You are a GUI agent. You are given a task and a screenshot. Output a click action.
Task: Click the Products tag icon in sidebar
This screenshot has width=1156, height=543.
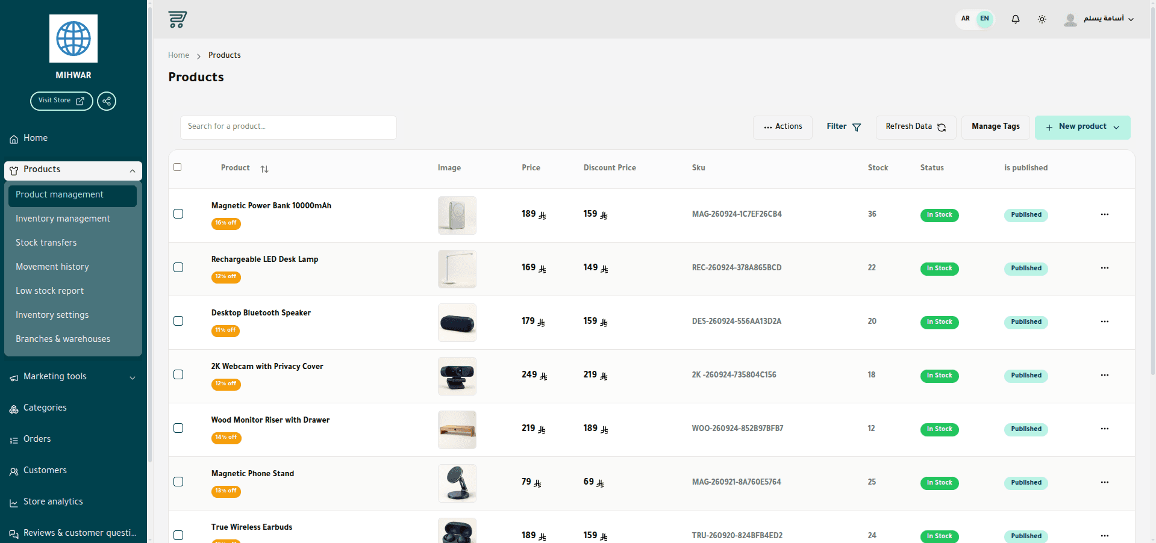14,171
